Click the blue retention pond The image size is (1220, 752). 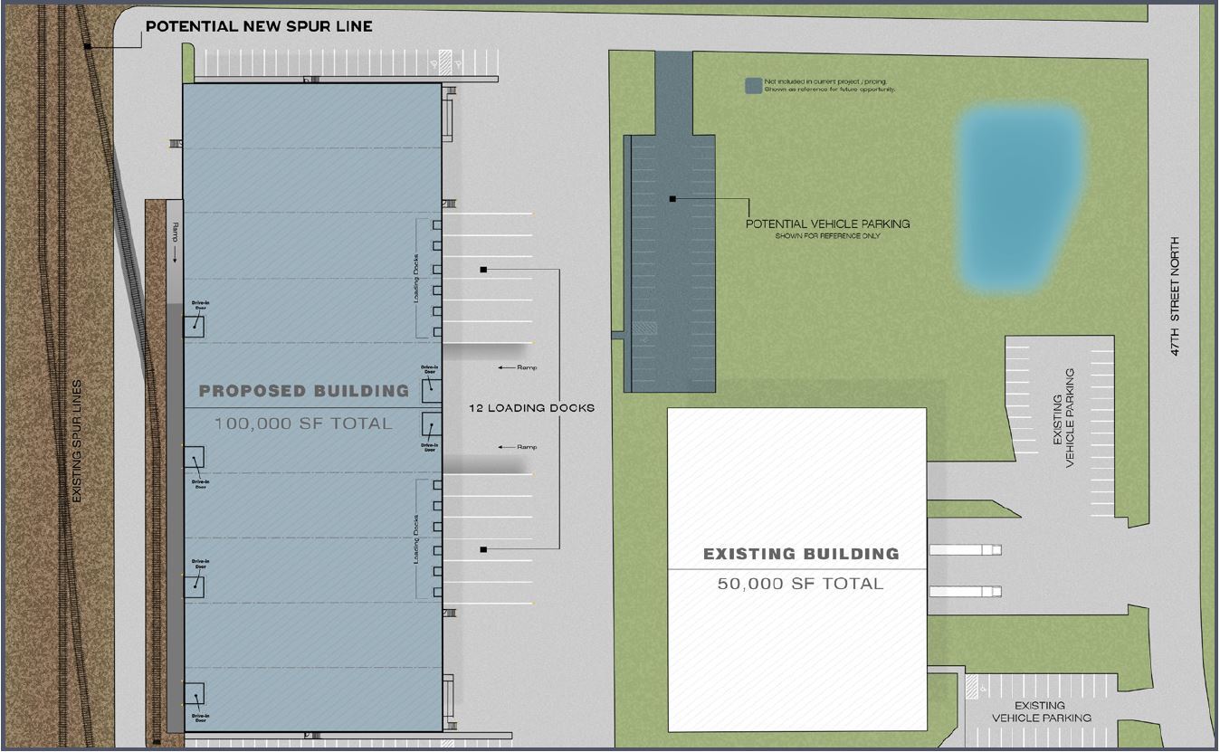coord(1020,195)
